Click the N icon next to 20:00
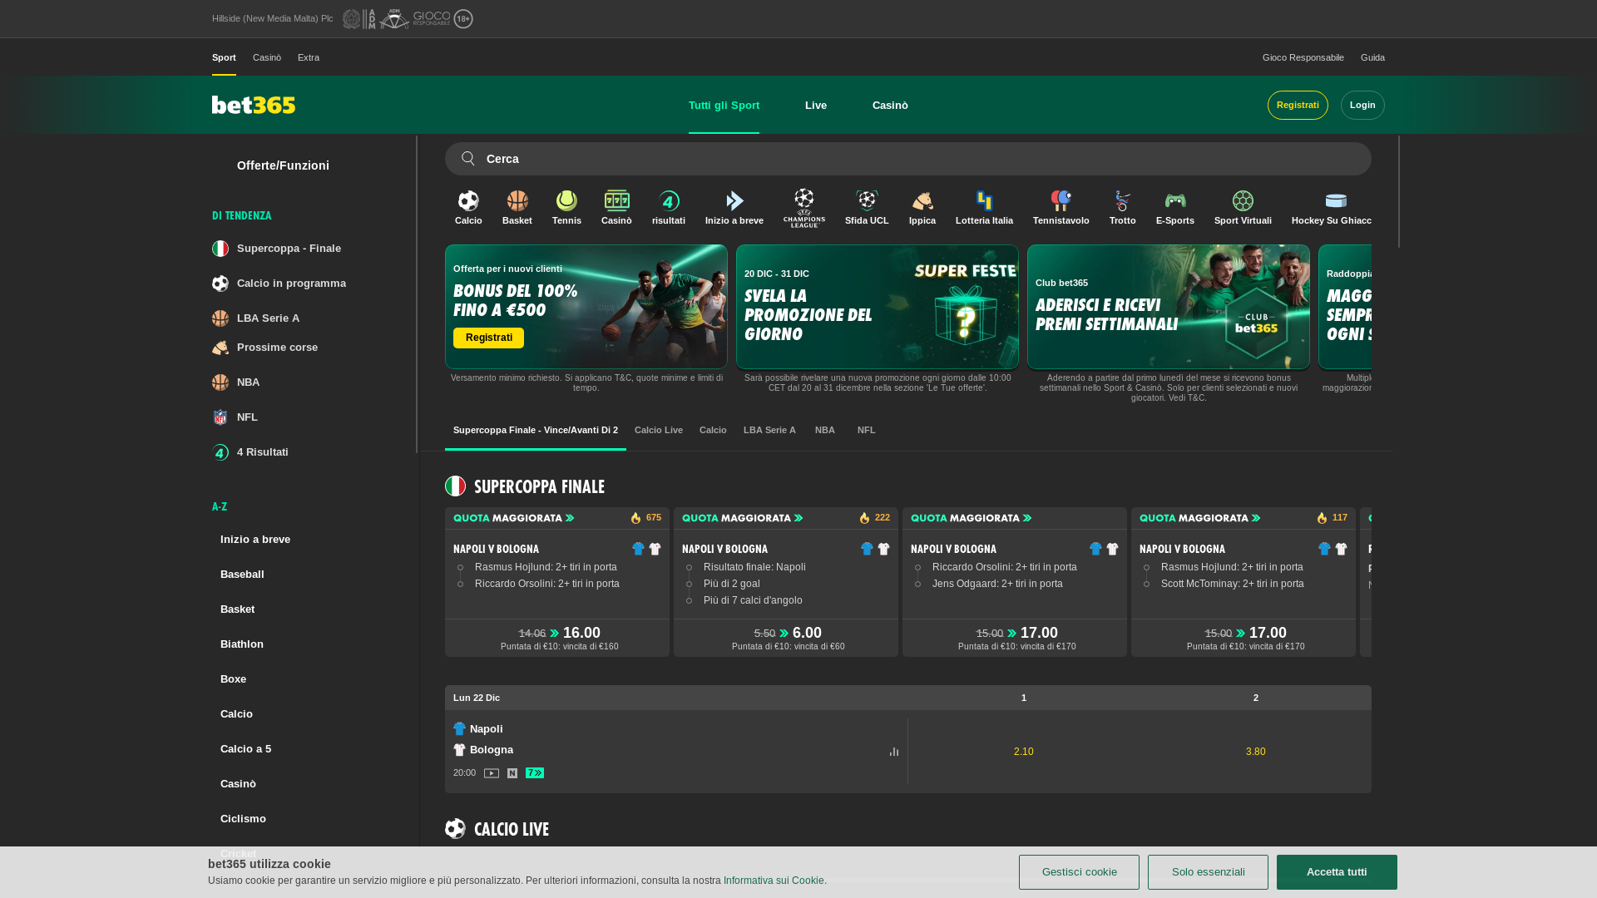This screenshot has height=898, width=1597. 512,773
